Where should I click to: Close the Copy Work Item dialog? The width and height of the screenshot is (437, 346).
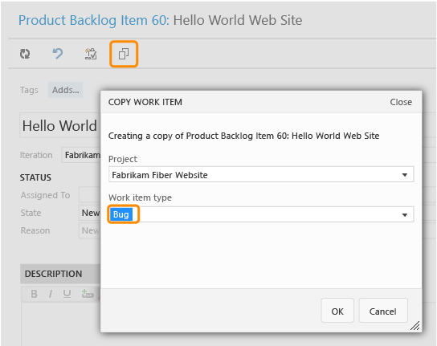401,102
